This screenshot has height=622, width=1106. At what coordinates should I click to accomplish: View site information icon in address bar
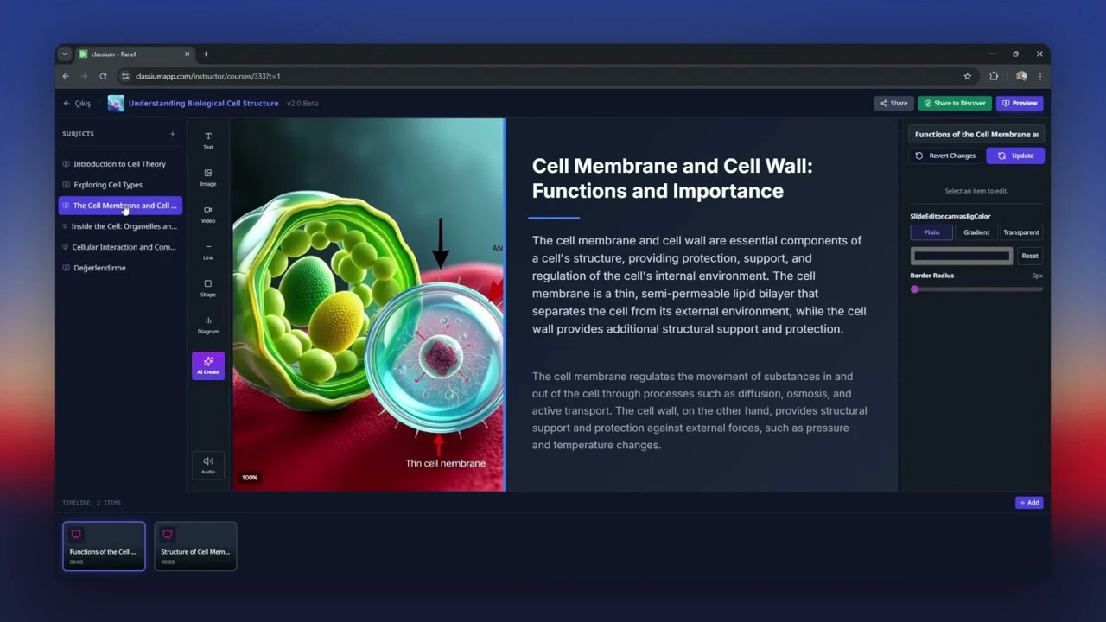tap(125, 76)
